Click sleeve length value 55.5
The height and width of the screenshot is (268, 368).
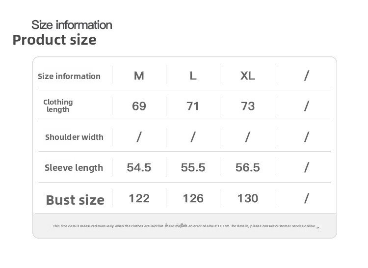(193, 167)
